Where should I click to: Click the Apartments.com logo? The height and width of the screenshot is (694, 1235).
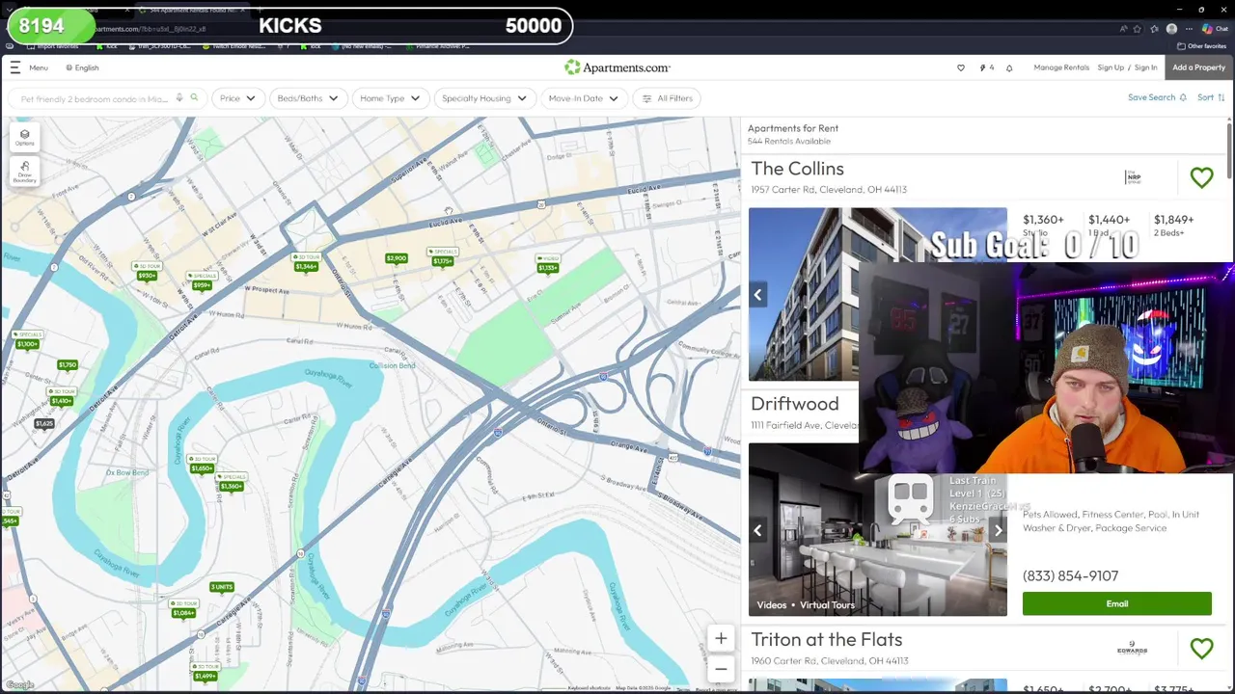[x=617, y=67]
